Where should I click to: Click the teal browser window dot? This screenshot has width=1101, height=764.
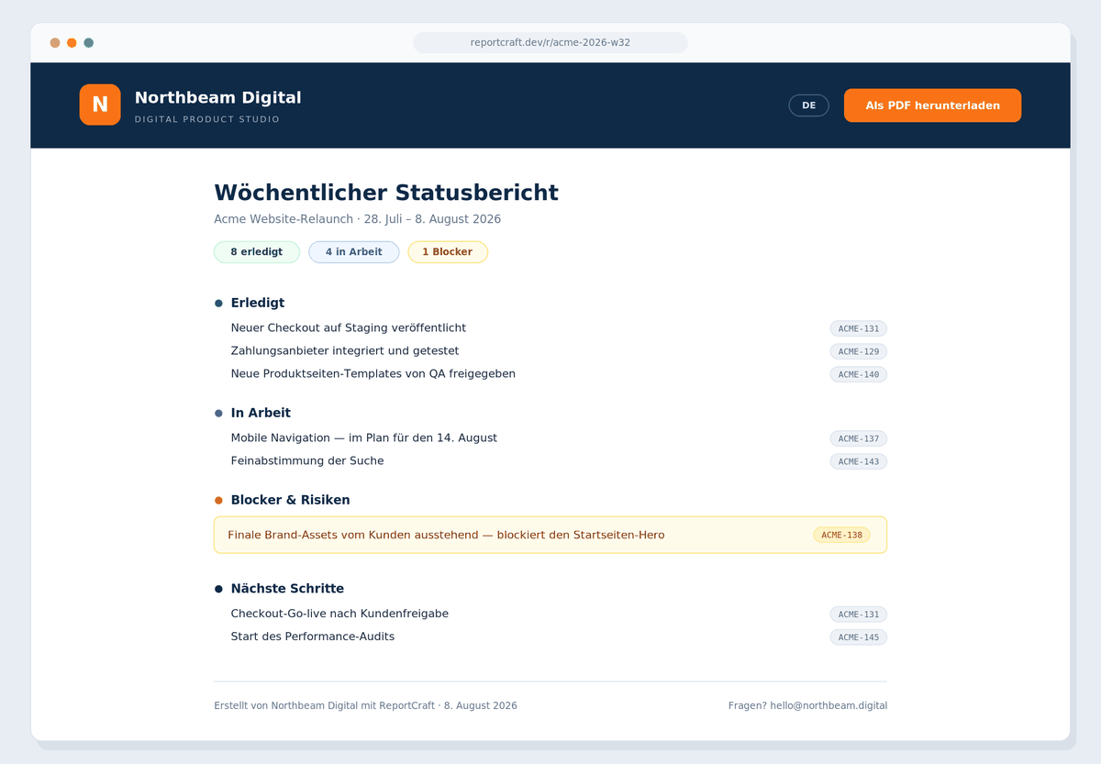(x=88, y=42)
